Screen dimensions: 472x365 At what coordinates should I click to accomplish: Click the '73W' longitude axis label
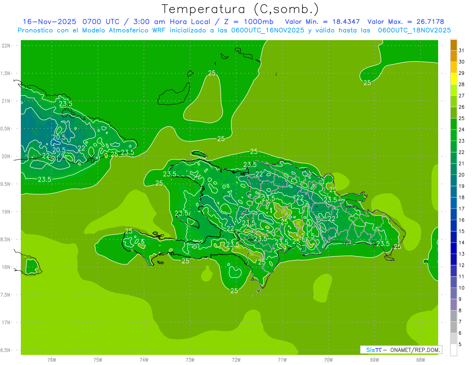190,359
